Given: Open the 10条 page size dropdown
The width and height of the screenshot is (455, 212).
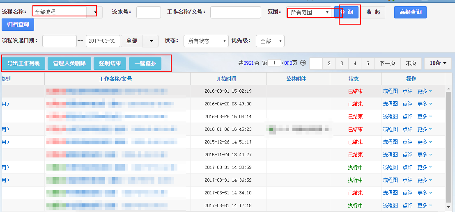Looking at the screenshot, I should (438, 63).
